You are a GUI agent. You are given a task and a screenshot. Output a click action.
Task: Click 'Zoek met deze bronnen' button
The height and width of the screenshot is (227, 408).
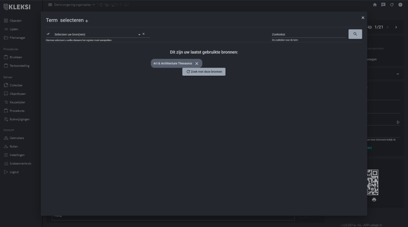coord(204,72)
